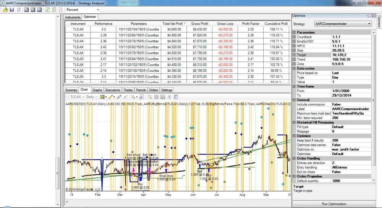
Task: Expand the EmaSq1001 parameter row
Action: [294, 41]
